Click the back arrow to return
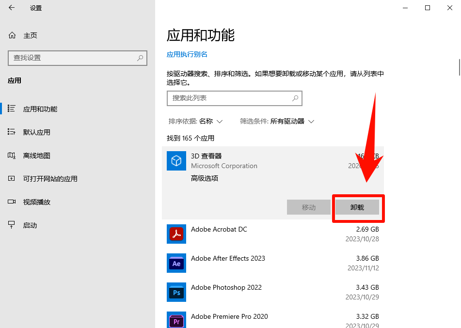Screen dimensions: 461x328 [x=11, y=8]
